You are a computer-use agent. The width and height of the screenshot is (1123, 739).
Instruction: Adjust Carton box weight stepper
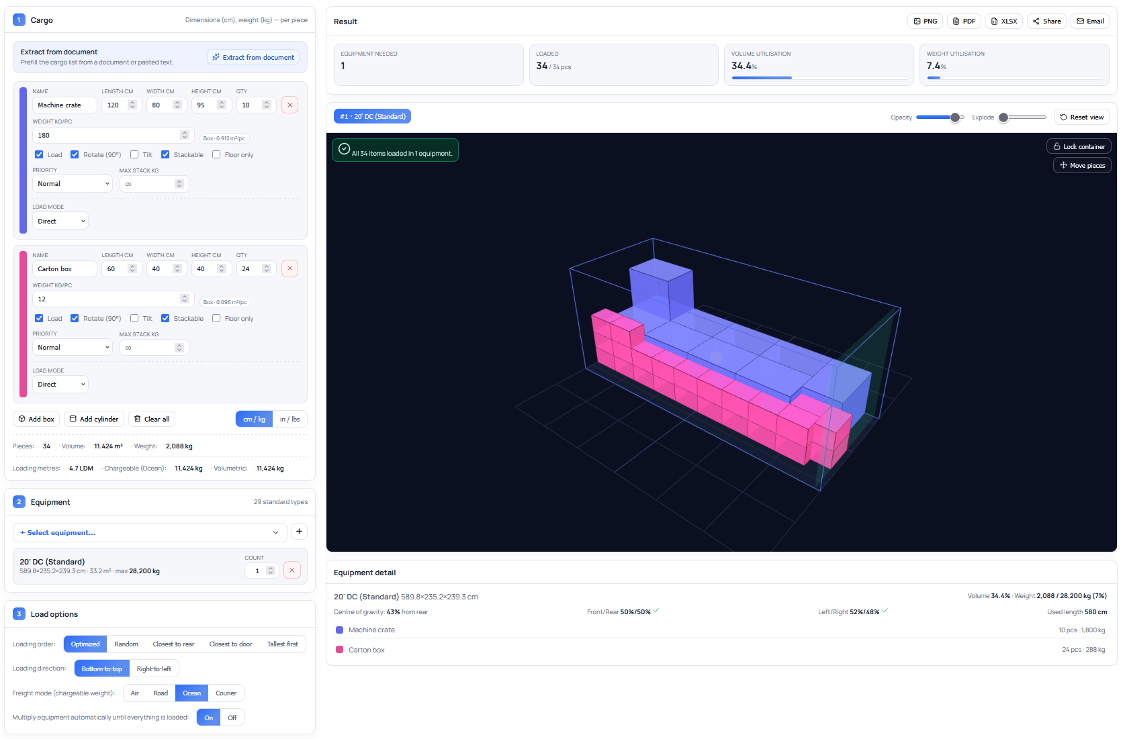pos(185,299)
